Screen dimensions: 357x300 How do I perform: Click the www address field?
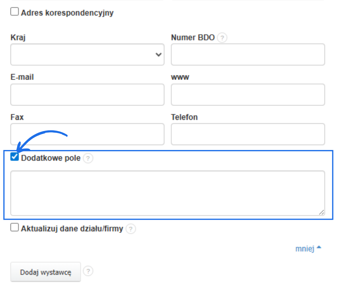(x=248, y=95)
